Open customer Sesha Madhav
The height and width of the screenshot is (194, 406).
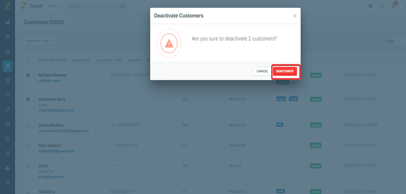point(51,125)
